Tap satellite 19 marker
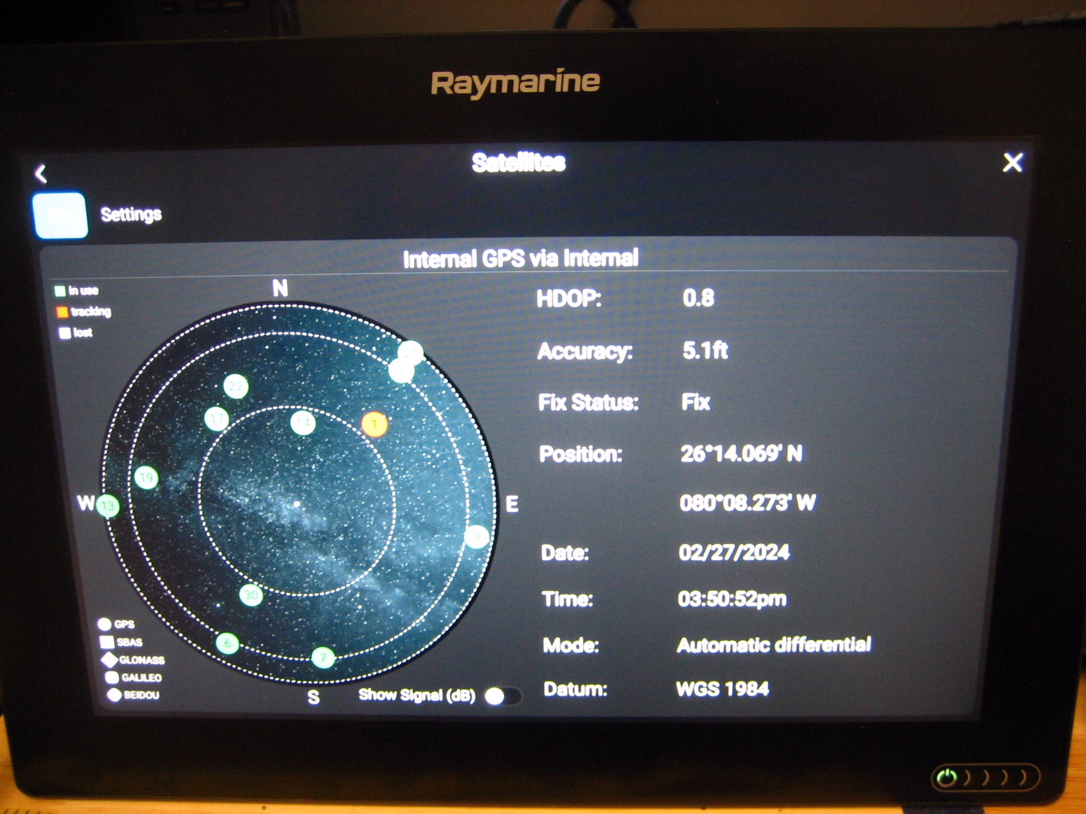Image resolution: width=1086 pixels, height=814 pixels. pos(146,477)
